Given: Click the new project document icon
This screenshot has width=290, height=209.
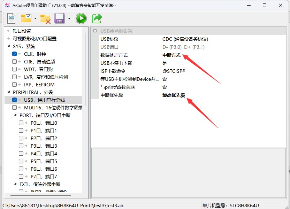Looking at the screenshot, I should [11, 18].
